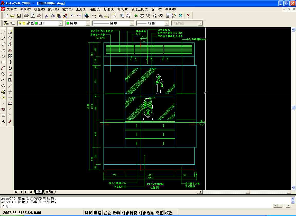Open a drawing file with the Open icon
This screenshot has width=296, height=216.
coord(12,16)
